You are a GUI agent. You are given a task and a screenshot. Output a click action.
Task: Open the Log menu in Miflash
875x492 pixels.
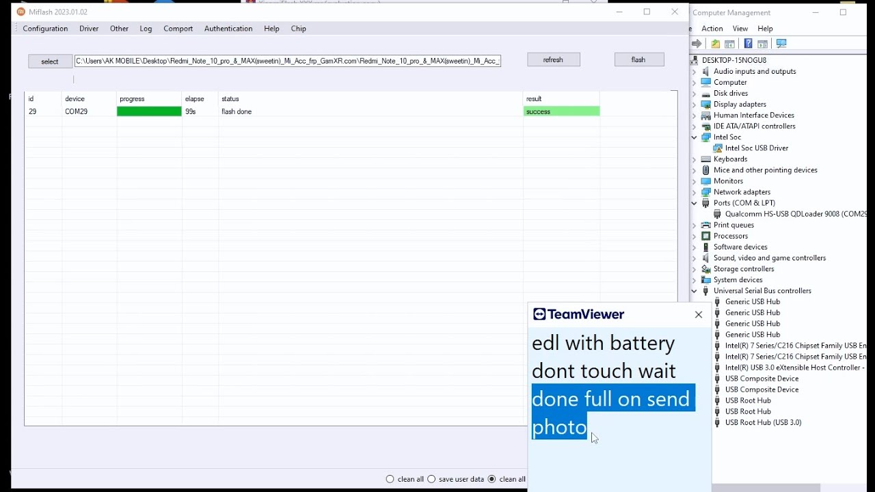146,29
